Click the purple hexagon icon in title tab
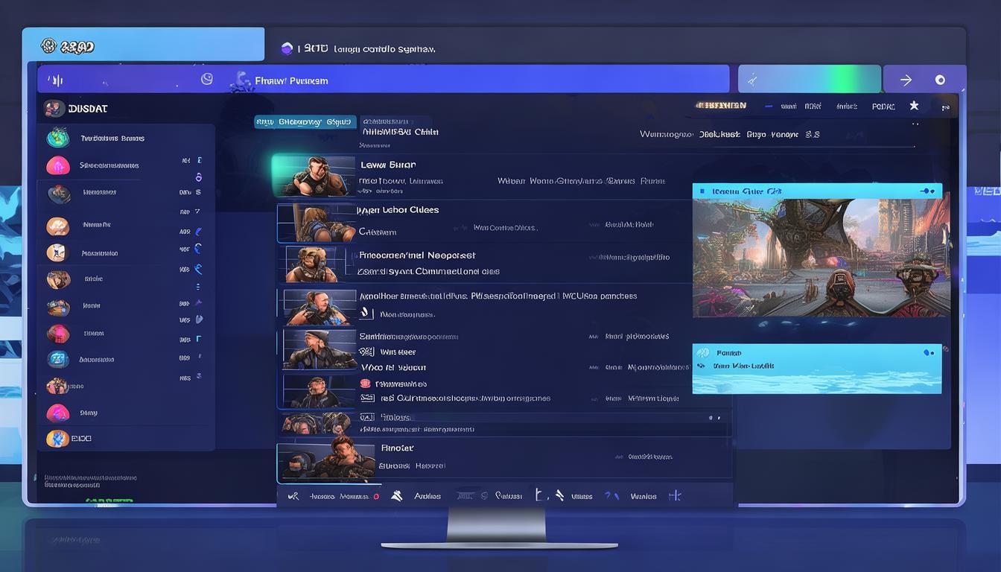This screenshot has height=572, width=1001. [287, 48]
